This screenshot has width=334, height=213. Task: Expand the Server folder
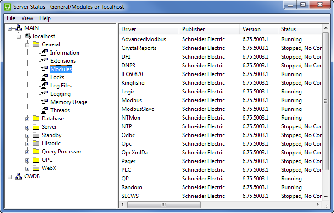tap(27, 127)
